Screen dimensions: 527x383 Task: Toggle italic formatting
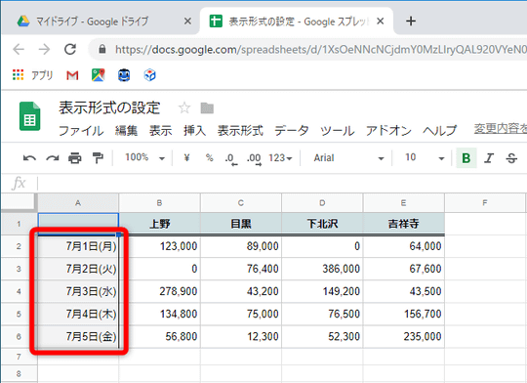tap(489, 158)
